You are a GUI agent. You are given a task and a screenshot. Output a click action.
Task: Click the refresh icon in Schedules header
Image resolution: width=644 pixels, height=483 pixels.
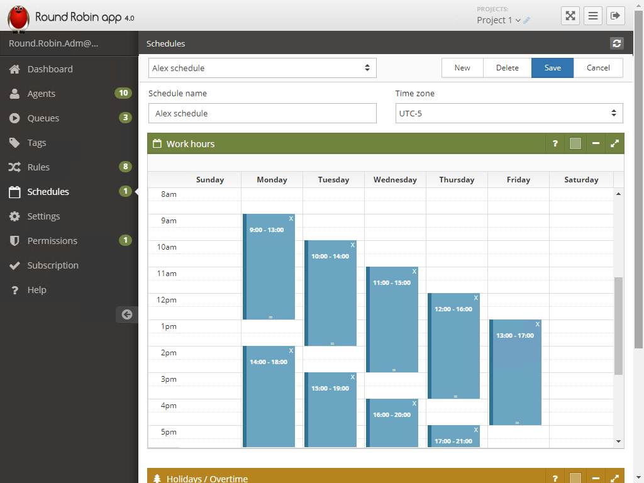coord(616,43)
